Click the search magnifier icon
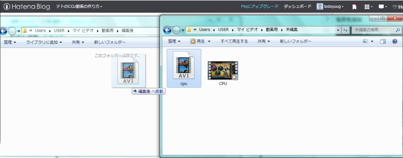Screen dimensions: 403x158 (x=398, y=30)
